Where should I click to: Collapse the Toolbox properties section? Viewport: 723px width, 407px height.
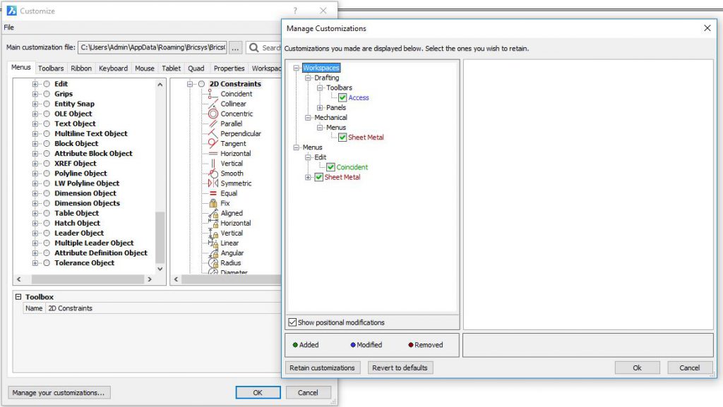coord(18,297)
